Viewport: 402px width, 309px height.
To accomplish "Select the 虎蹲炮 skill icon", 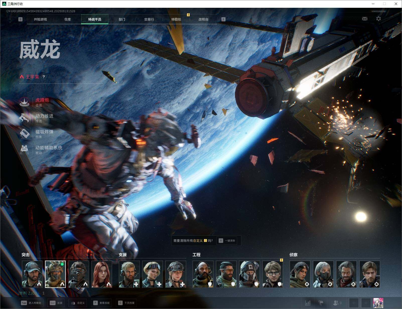I will (x=25, y=102).
